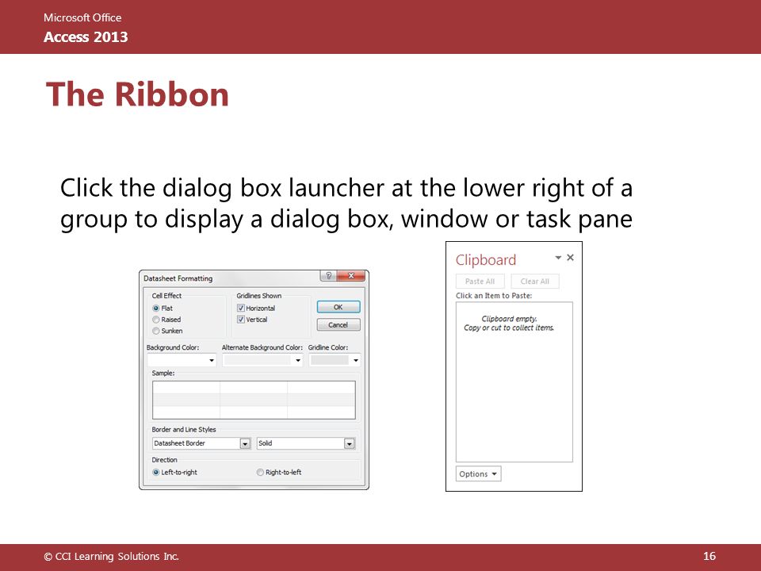Image resolution: width=761 pixels, height=571 pixels.
Task: Click 'Click an Item to Paste:' label
Action: point(494,295)
